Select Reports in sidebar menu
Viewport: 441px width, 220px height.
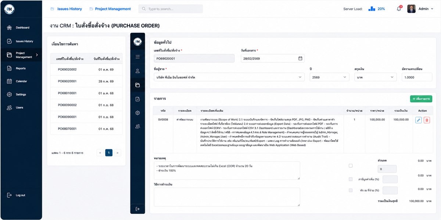[21, 68]
